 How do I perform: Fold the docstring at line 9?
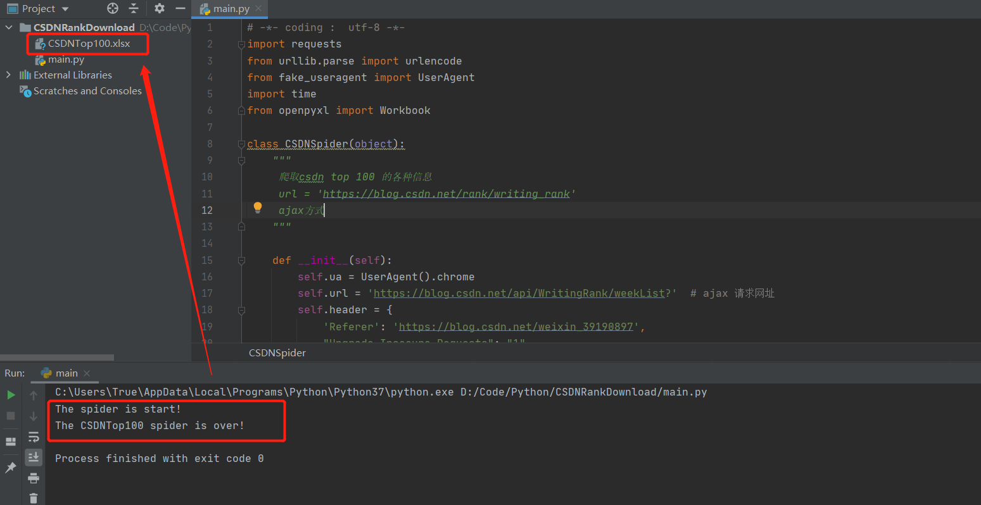[x=241, y=161]
